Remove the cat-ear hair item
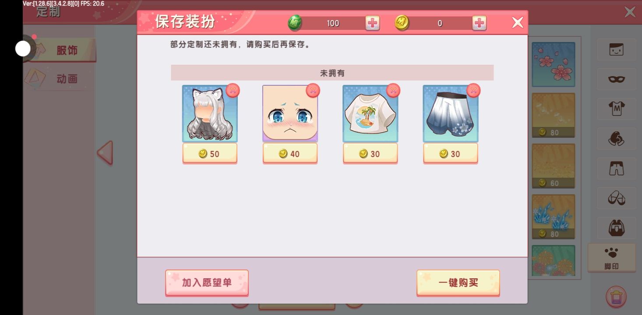Screen dimensions: 642x315 coord(233,91)
